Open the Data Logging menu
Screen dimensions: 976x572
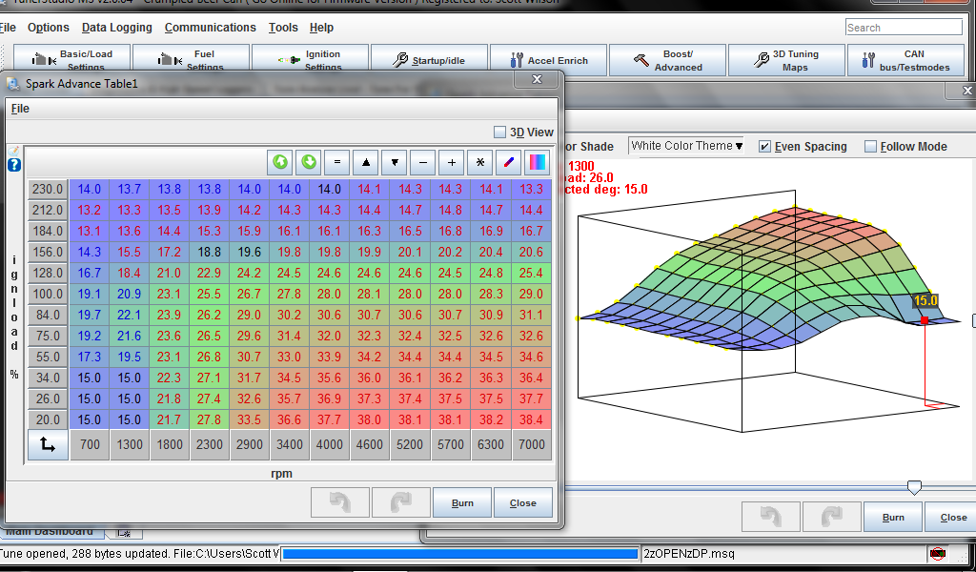point(117,28)
